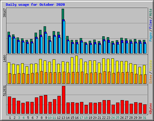Click day label 21 on the x-axis
This screenshot has width=154, height=121.
point(99,118)
